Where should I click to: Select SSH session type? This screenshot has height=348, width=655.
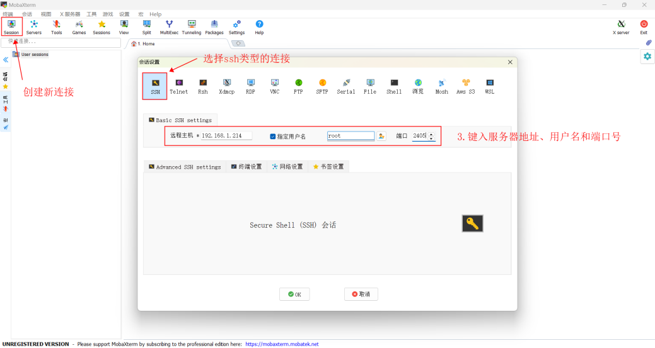[x=155, y=86]
